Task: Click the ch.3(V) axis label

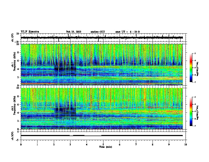Action: [x=13, y=136]
